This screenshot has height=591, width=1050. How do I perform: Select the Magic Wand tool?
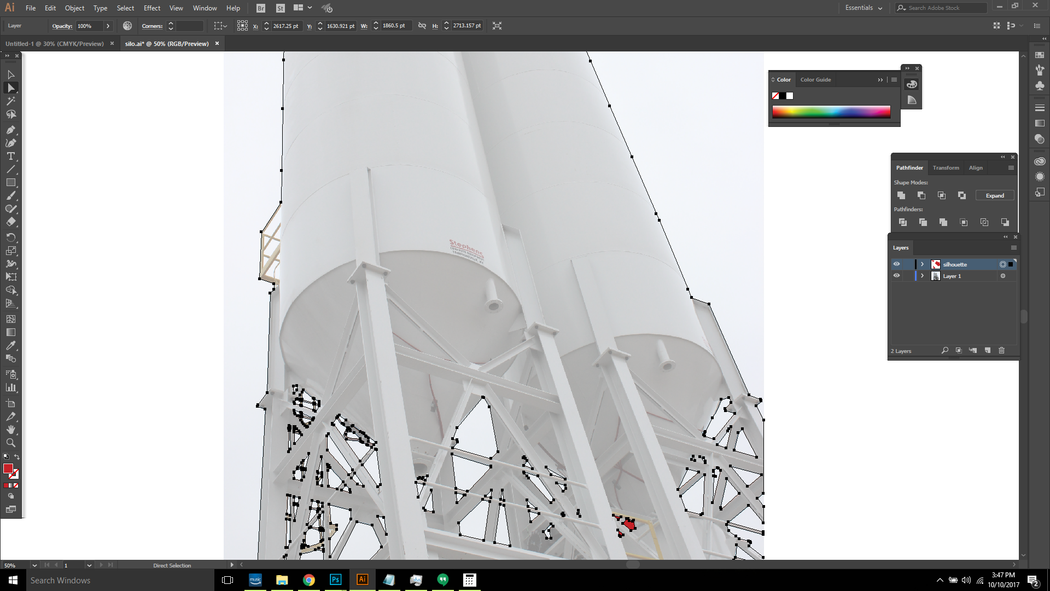(x=10, y=101)
